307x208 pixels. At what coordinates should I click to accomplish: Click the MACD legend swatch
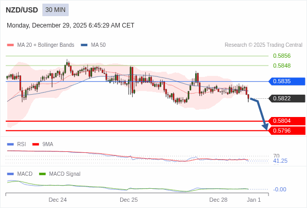(x=10, y=174)
